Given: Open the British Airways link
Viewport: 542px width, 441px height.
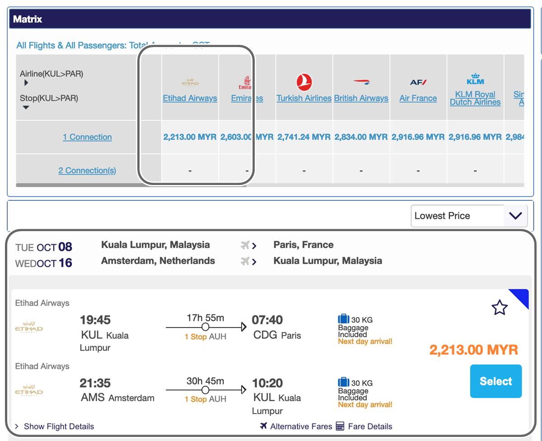Looking at the screenshot, I should [361, 98].
